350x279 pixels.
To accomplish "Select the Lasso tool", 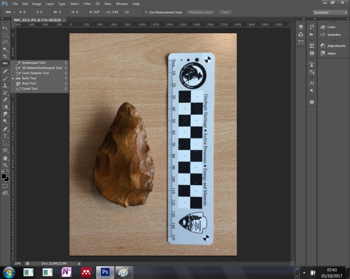I will pos(5,42).
